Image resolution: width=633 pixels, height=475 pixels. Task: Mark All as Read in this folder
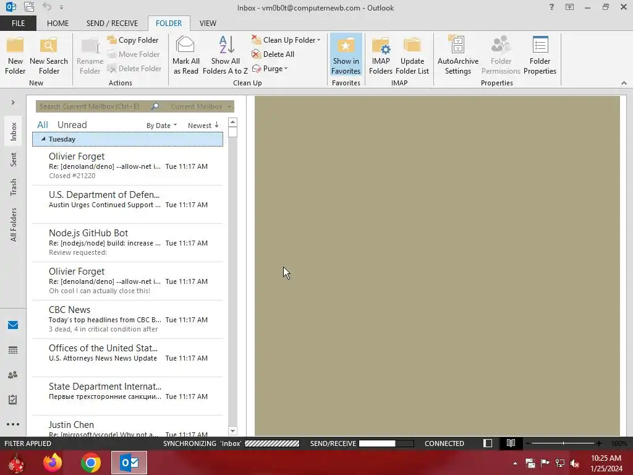(x=185, y=55)
